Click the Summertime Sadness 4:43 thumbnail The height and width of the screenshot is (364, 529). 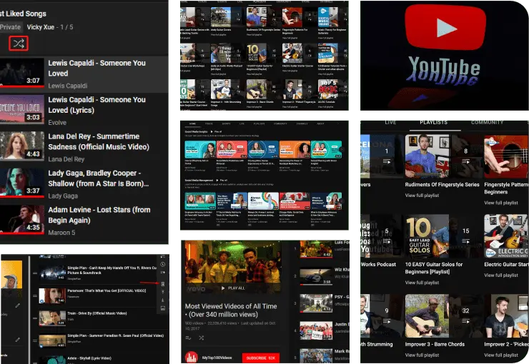(x=22, y=146)
